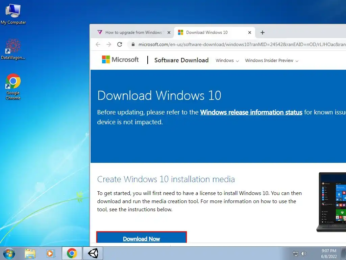Open the Unity app in taskbar
The height and width of the screenshot is (260, 346).
(93, 253)
